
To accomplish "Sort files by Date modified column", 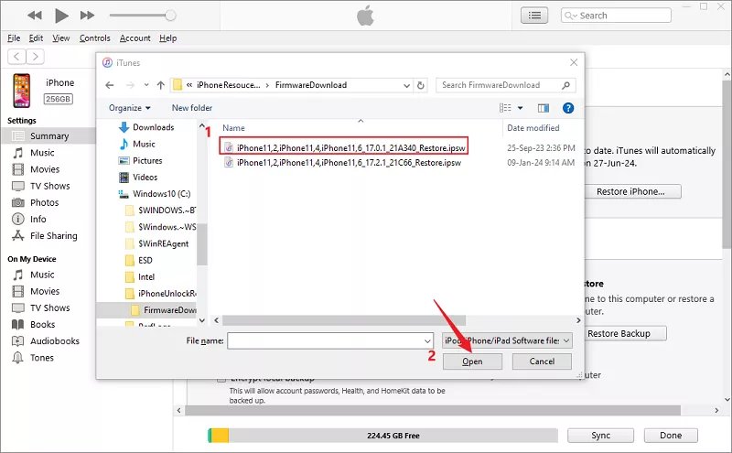I will pyautogui.click(x=533, y=128).
